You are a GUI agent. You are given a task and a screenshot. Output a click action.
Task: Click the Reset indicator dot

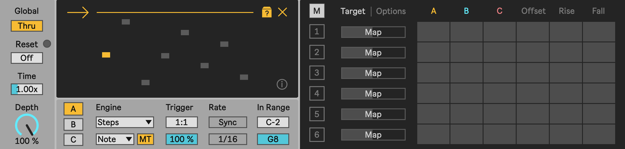47,44
